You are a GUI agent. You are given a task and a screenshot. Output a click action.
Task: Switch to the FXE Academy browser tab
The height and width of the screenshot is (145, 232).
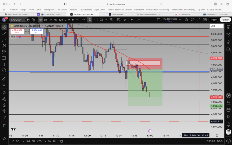point(182,15)
